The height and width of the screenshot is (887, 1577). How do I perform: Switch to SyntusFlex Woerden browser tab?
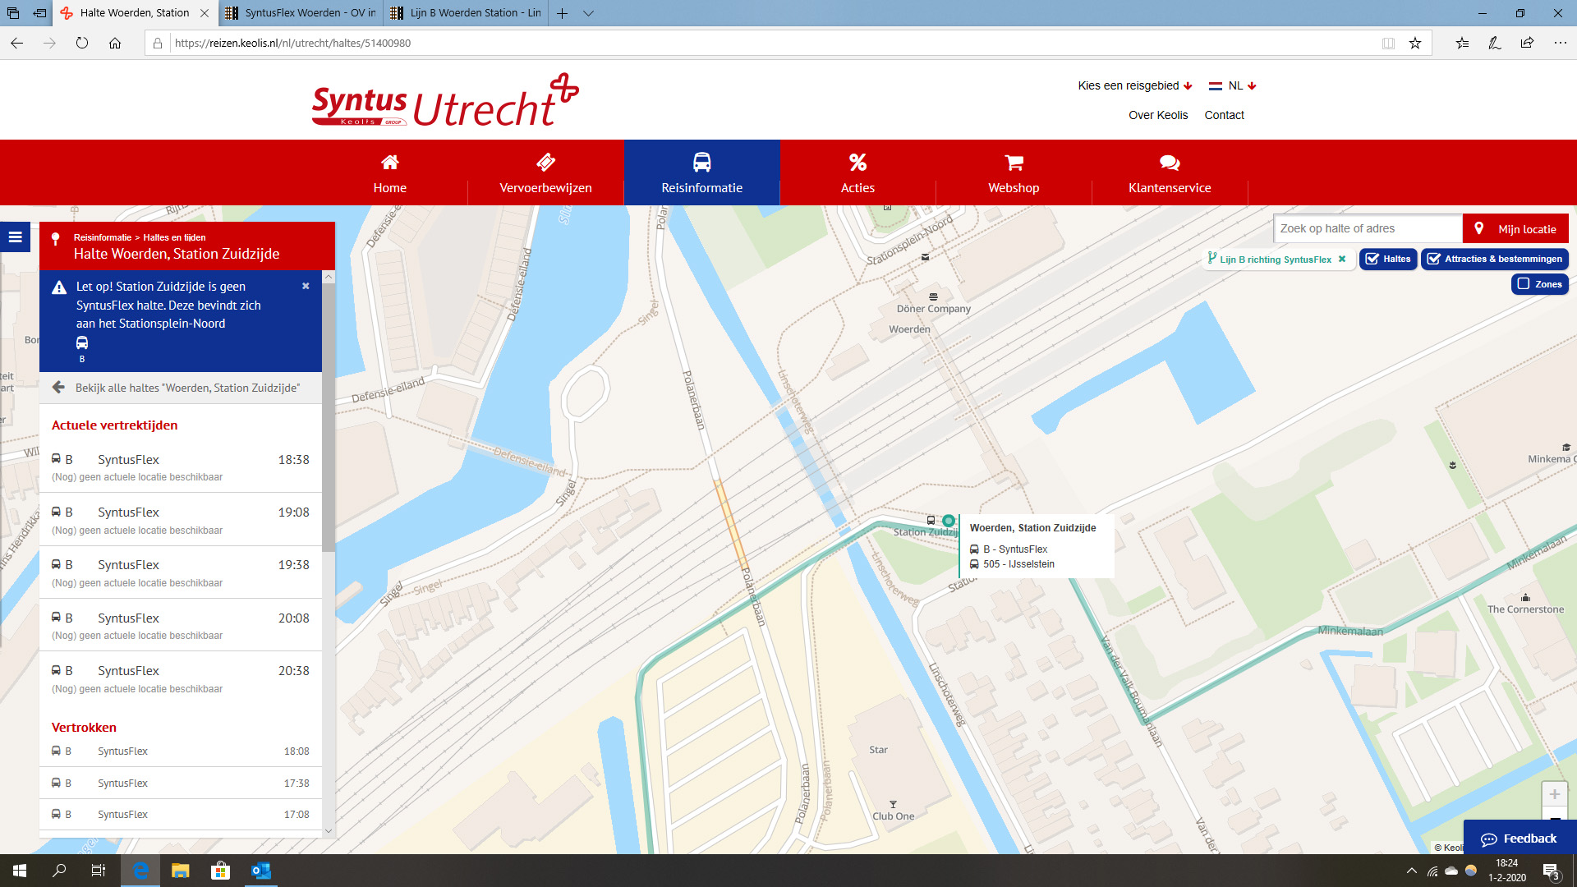(301, 13)
